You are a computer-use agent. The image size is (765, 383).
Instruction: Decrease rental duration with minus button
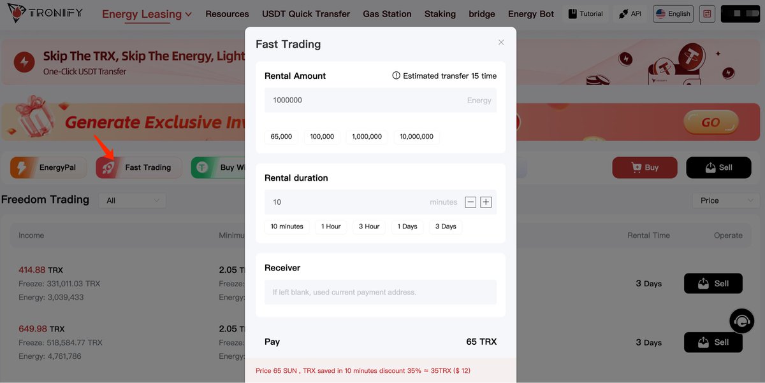470,202
